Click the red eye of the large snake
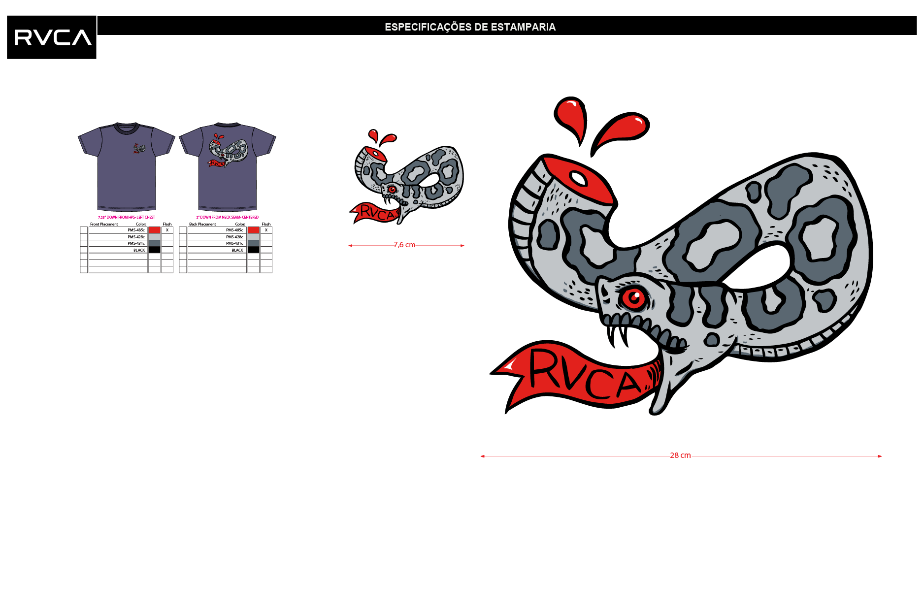Viewport: 924px width, 616px height. pyautogui.click(x=633, y=299)
